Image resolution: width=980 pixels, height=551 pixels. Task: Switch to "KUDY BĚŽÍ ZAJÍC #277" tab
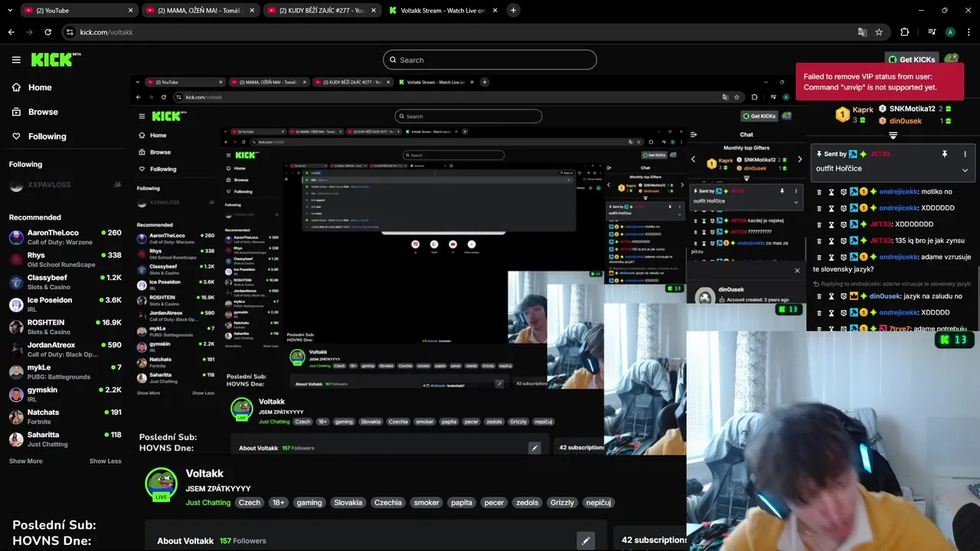(x=320, y=10)
